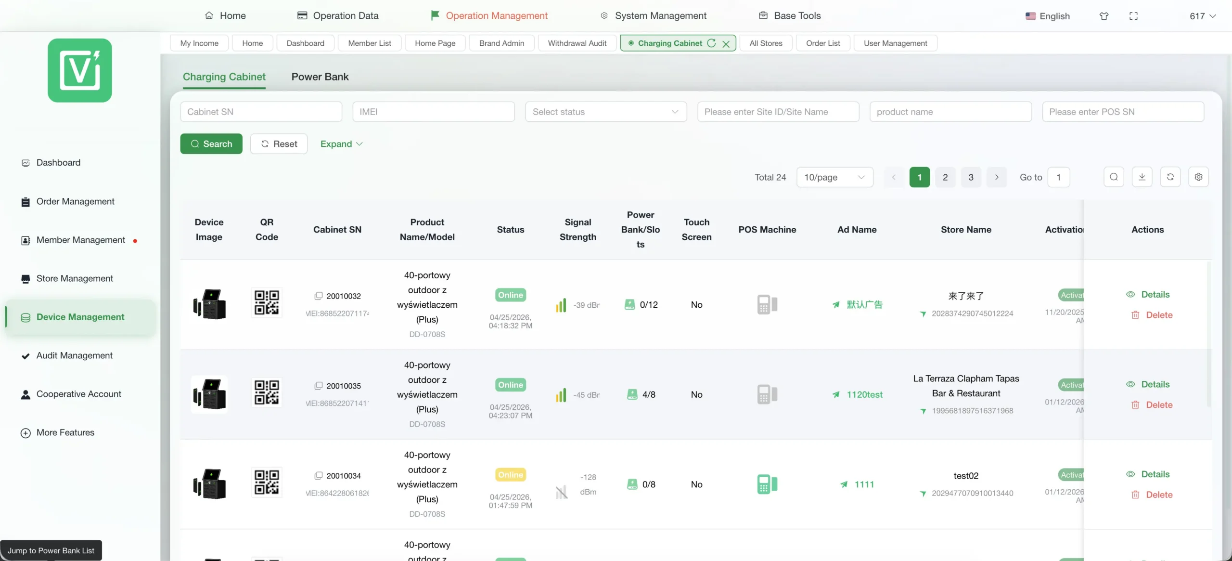This screenshot has height=561, width=1232.
Task: Click location icon for store 来了来了
Action: coord(923,314)
